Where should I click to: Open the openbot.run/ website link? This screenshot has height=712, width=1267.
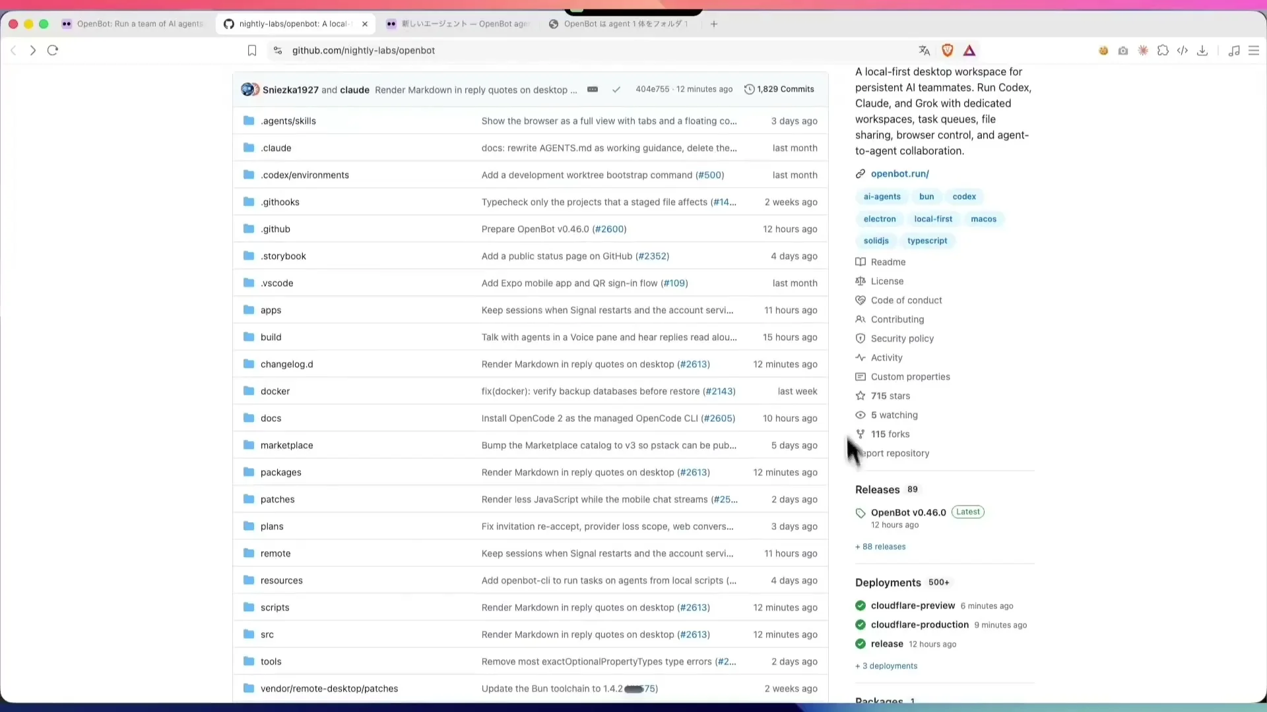pyautogui.click(x=899, y=173)
